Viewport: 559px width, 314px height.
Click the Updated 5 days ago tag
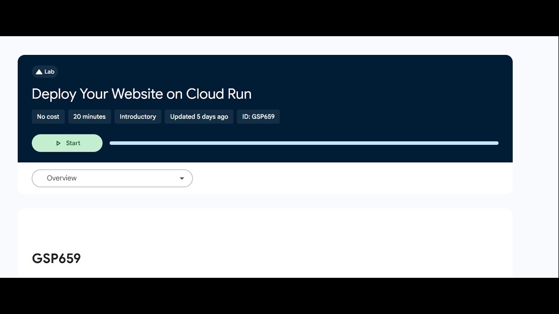(199, 116)
